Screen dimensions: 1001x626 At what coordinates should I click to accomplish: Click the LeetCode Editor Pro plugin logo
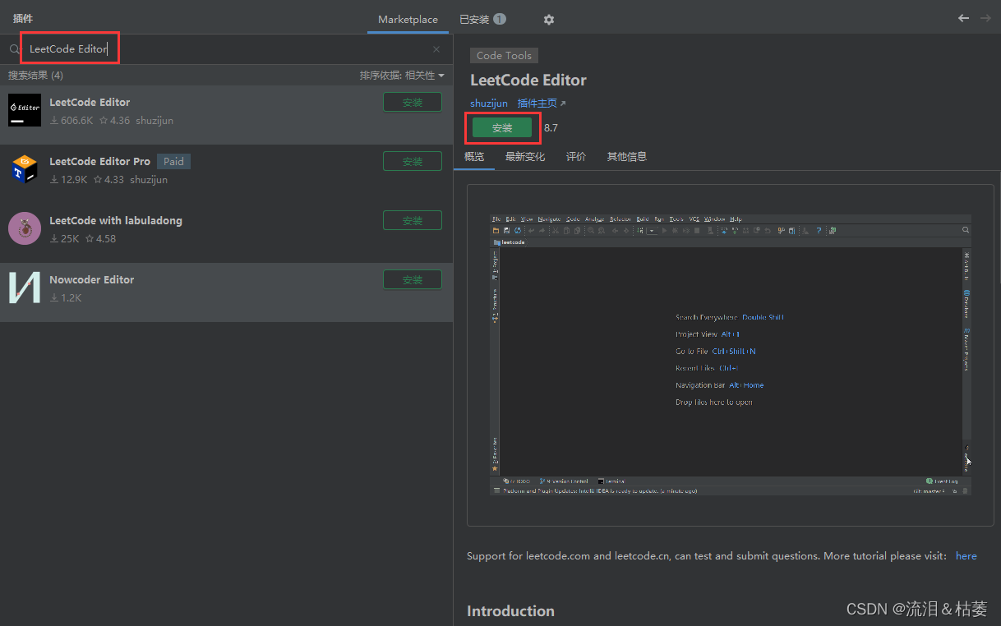(25, 169)
